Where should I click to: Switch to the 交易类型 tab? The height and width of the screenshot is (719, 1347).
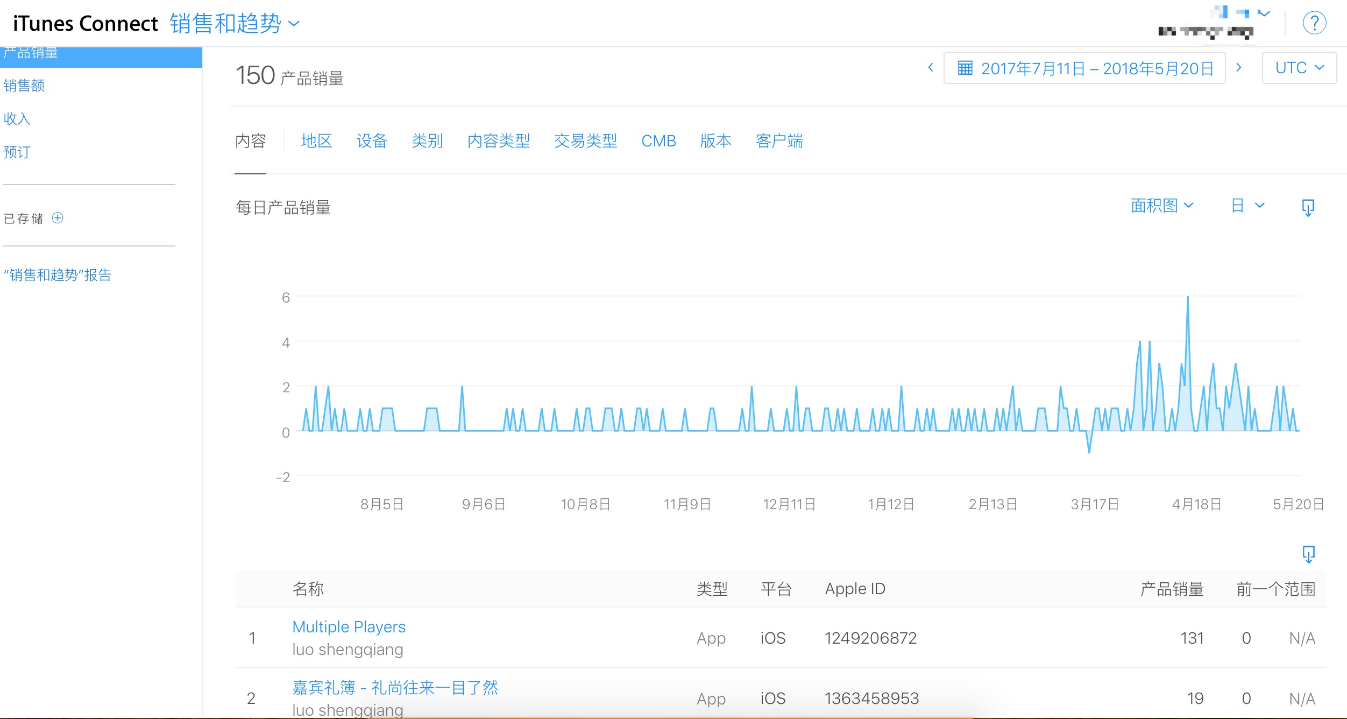[586, 141]
